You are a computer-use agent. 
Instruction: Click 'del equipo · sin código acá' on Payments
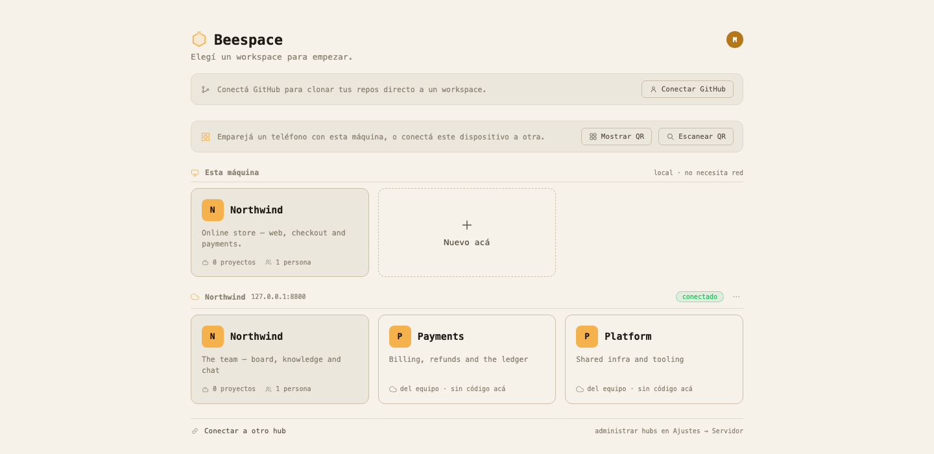(x=453, y=389)
